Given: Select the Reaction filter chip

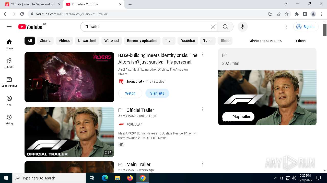Looking at the screenshot, I should pyautogui.click(x=188, y=41).
